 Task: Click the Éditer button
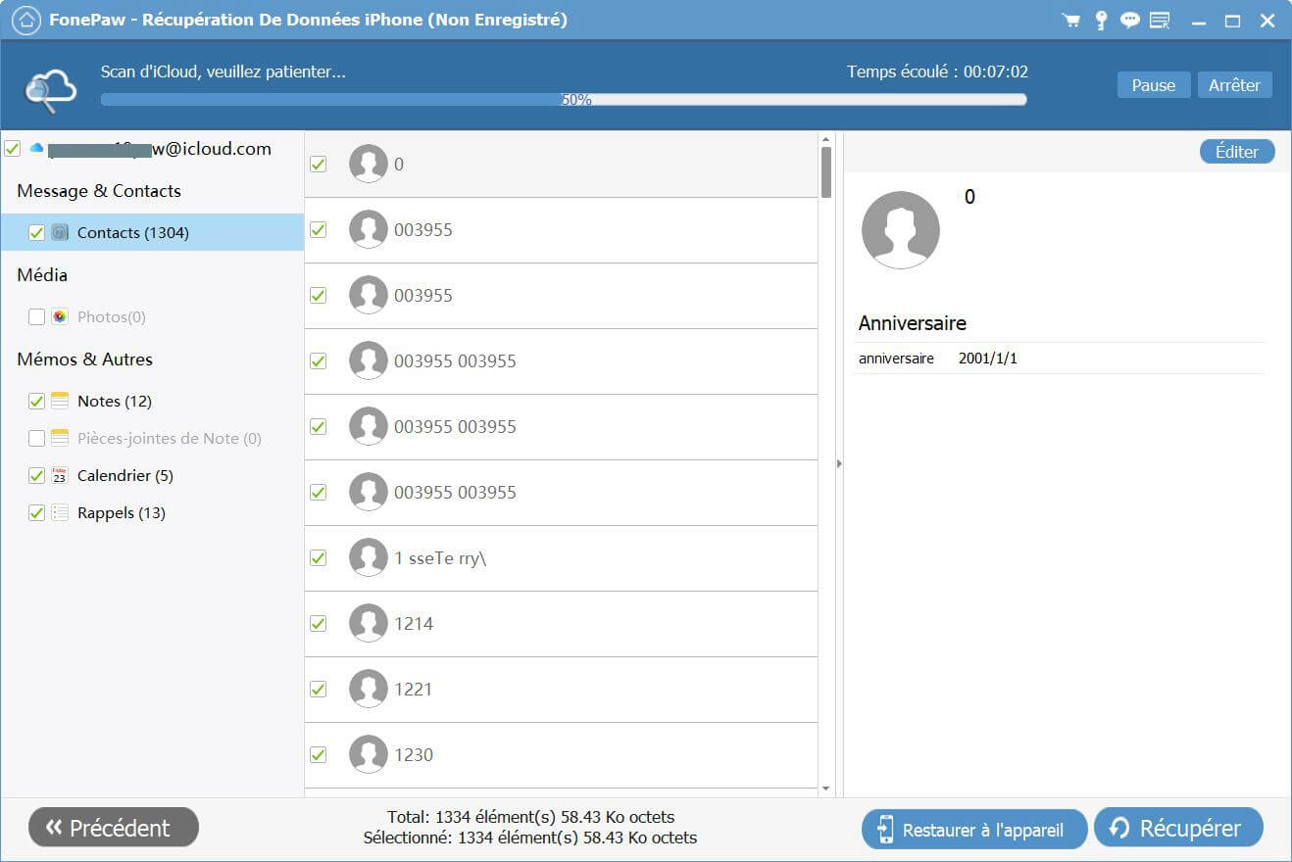[1236, 152]
